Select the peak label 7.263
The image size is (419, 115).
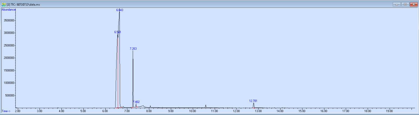(x=133, y=49)
